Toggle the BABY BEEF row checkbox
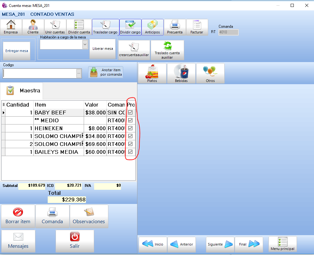The height and width of the screenshot is (255, 314). pos(130,113)
